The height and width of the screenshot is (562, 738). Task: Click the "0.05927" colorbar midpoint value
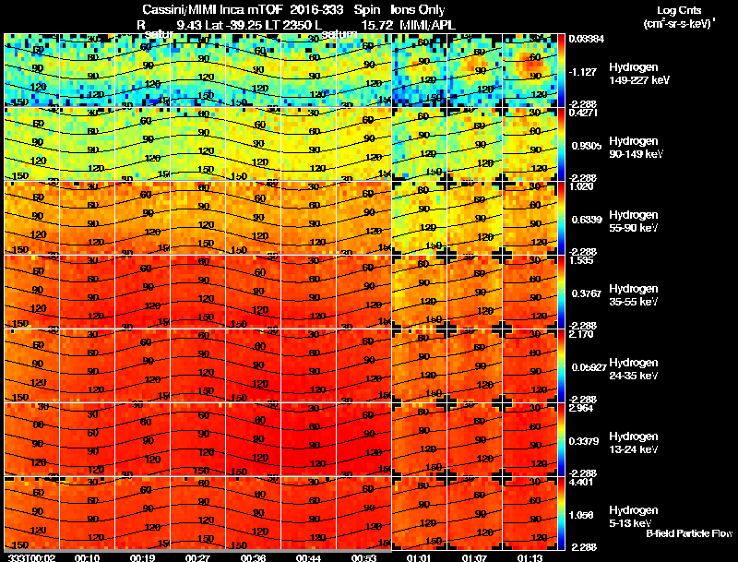click(588, 367)
